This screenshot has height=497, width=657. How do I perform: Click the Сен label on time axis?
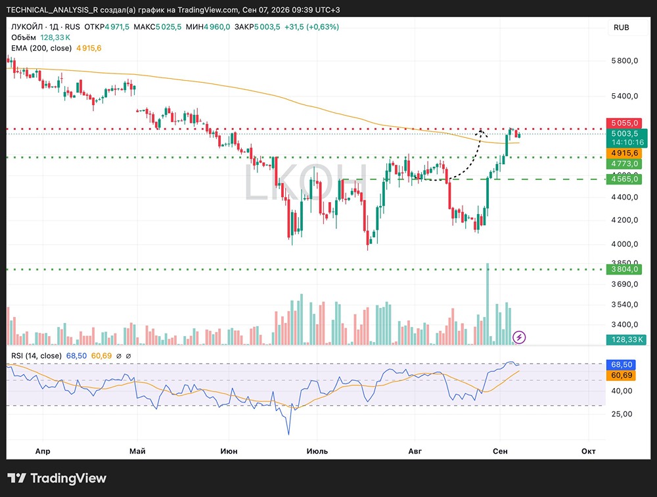tap(500, 451)
